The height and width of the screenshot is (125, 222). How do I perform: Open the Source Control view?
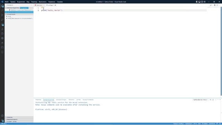(2, 15)
